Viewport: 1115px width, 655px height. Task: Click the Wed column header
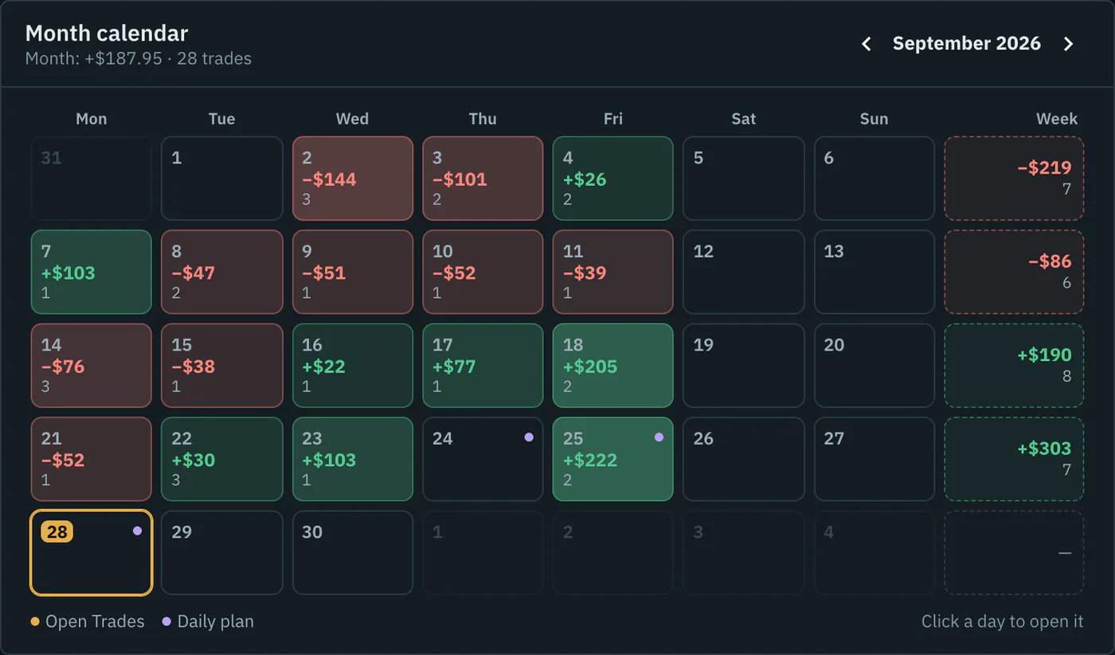352,119
